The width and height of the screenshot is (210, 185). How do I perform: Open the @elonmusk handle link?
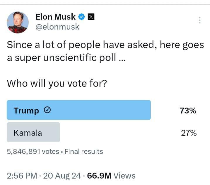(57, 27)
